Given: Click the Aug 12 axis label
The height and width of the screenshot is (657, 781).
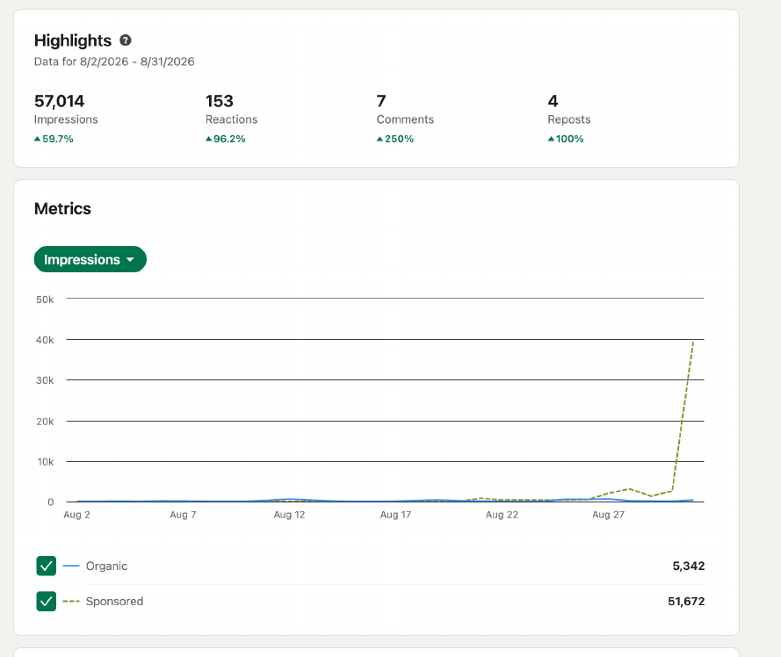Looking at the screenshot, I should point(289,515).
